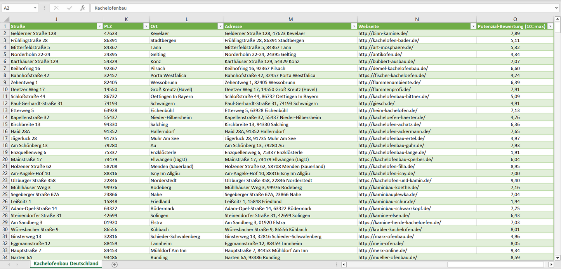
Task: Click the Select All corner triangle
Action: (x=5, y=19)
